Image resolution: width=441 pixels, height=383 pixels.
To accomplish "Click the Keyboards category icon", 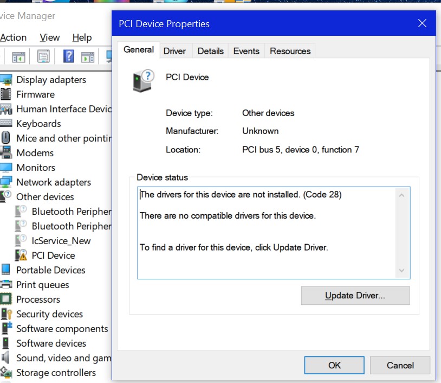I will [x=7, y=123].
